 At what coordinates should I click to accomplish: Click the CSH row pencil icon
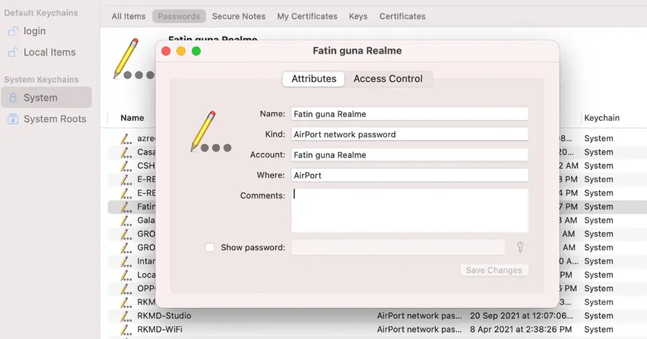pos(126,166)
